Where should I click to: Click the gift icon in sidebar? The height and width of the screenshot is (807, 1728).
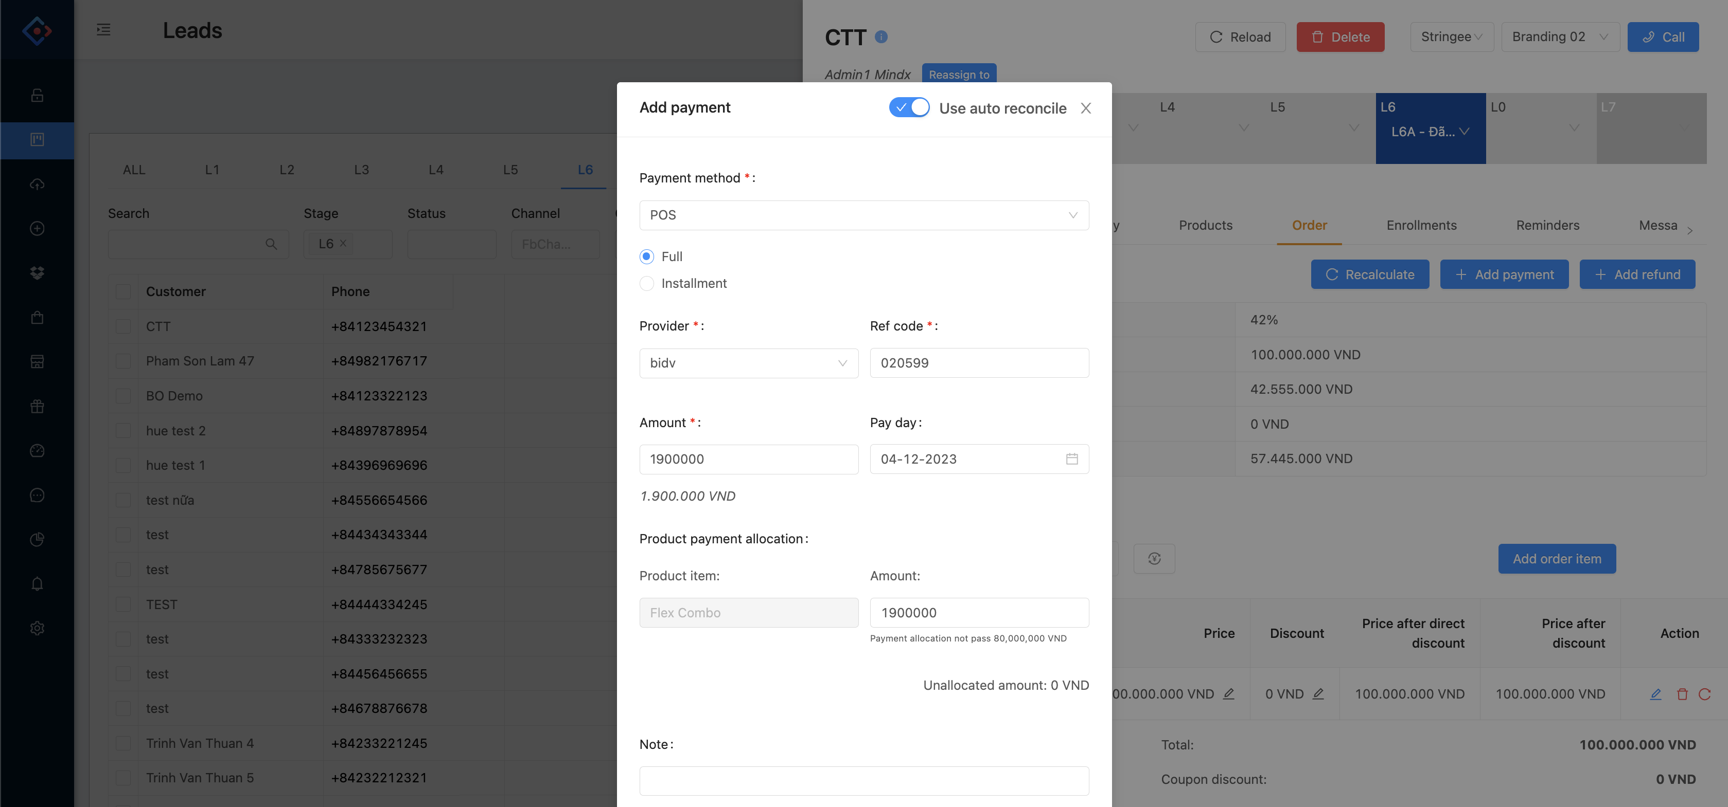[x=37, y=406]
